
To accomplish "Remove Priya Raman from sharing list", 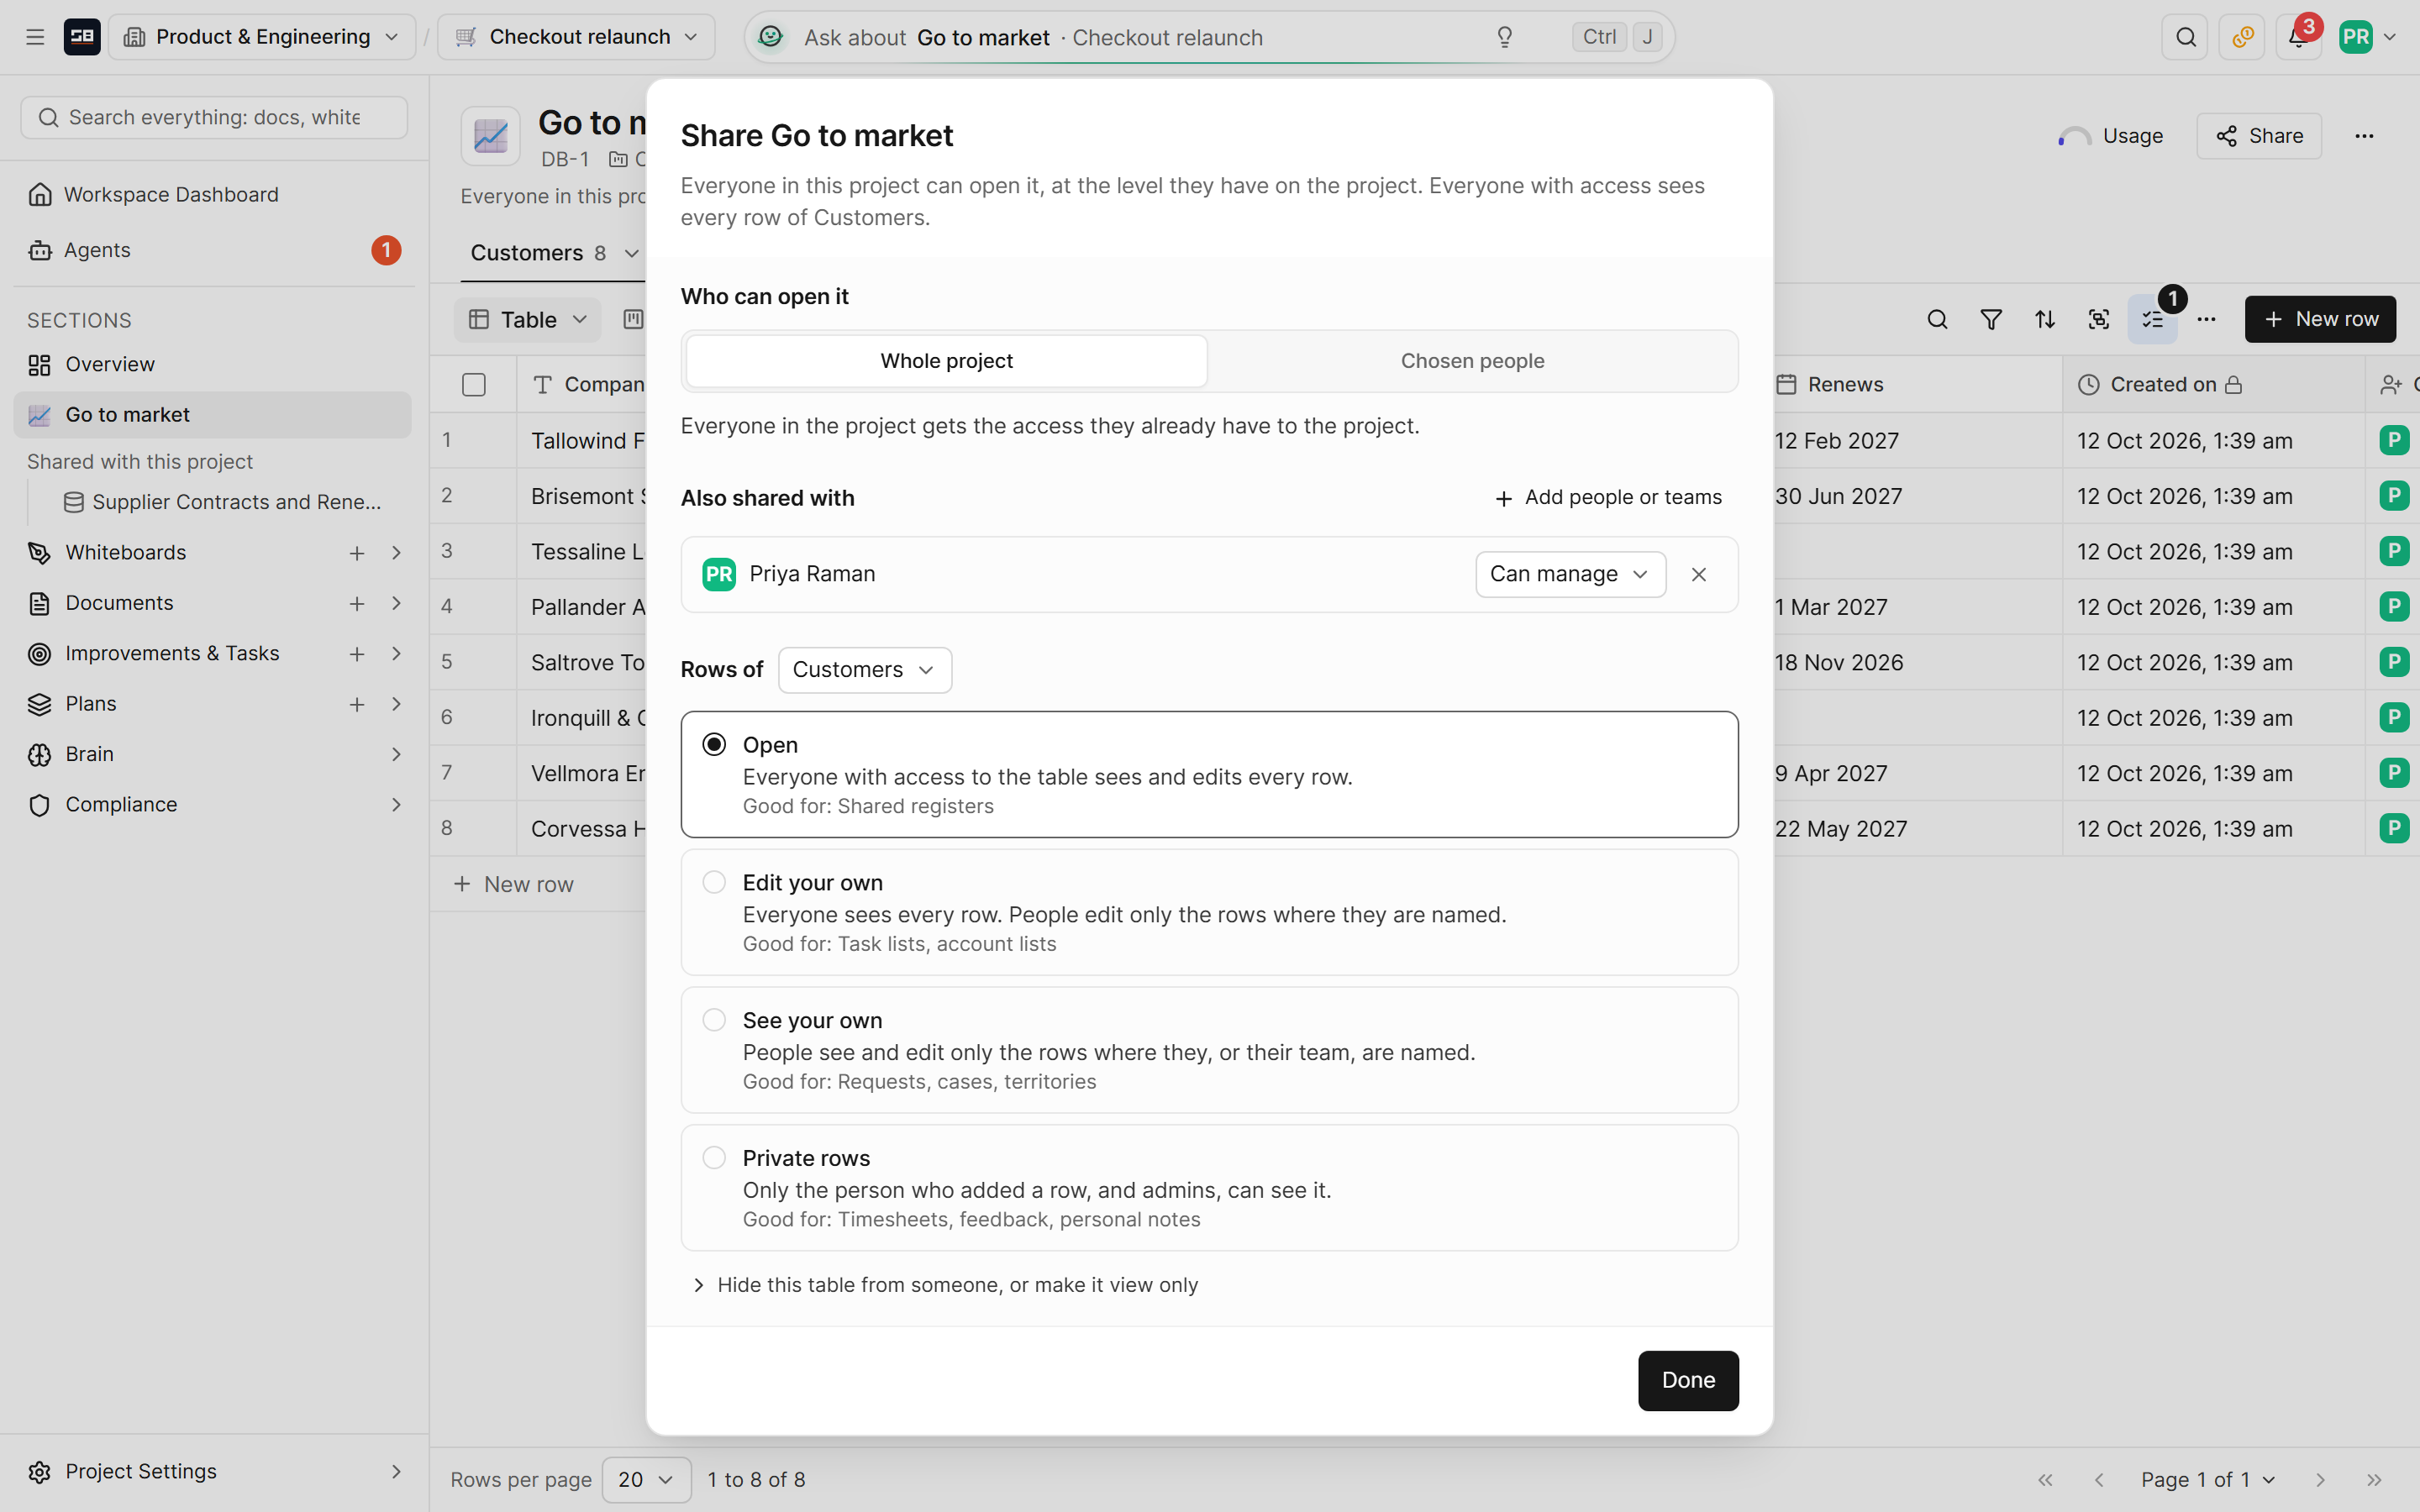I will tap(1698, 574).
